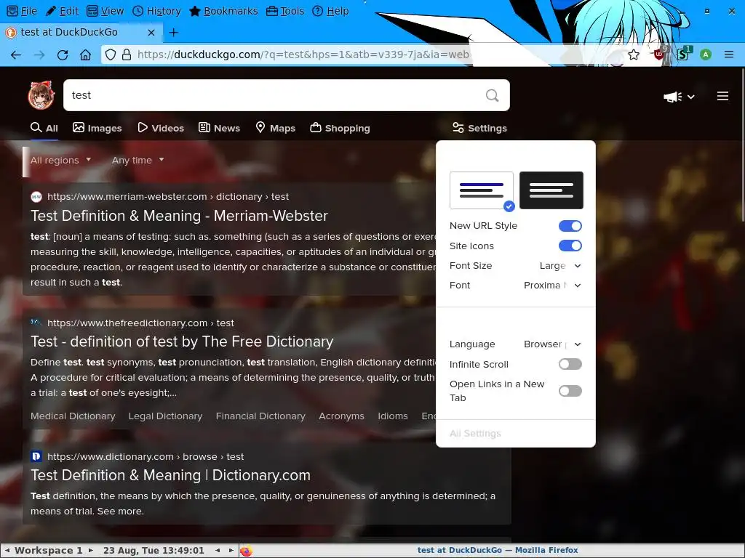745x558 pixels.
Task: Switch to next workspace via right arrow
Action: click(x=91, y=551)
